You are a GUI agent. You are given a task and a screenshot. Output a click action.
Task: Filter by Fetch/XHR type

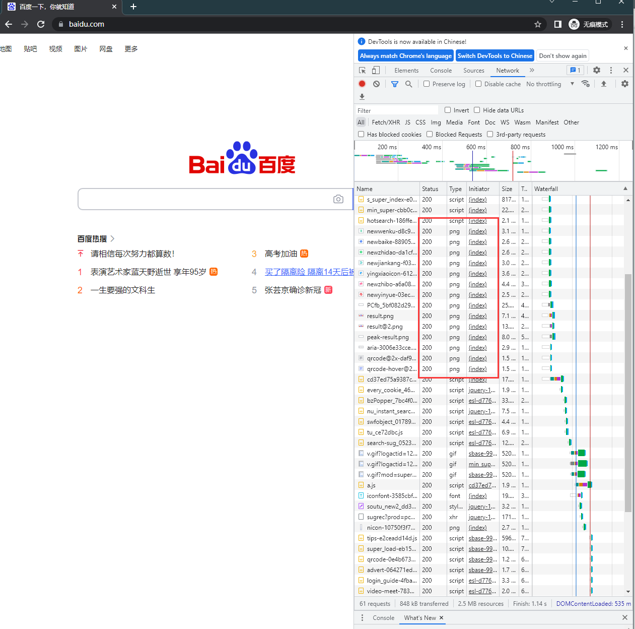[386, 122]
